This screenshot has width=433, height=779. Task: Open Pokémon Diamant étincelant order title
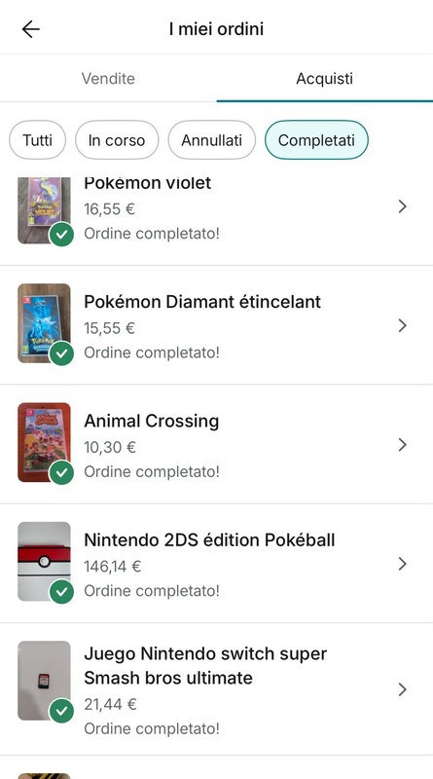[202, 302]
